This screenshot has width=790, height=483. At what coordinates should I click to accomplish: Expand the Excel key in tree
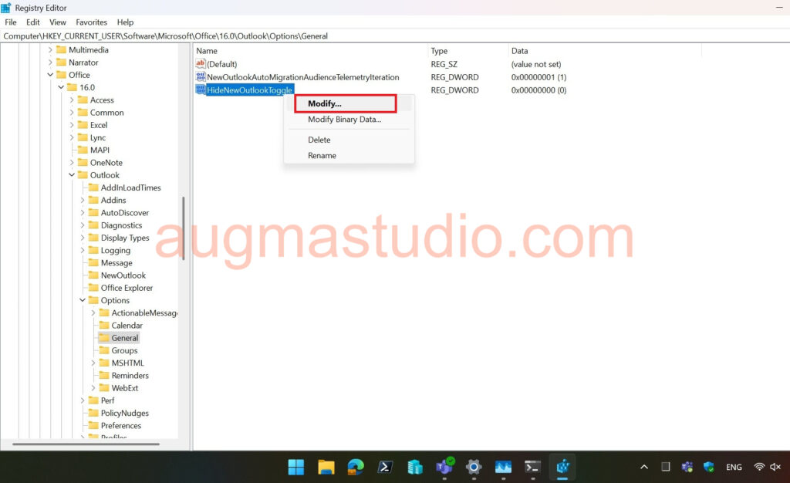tap(72, 125)
